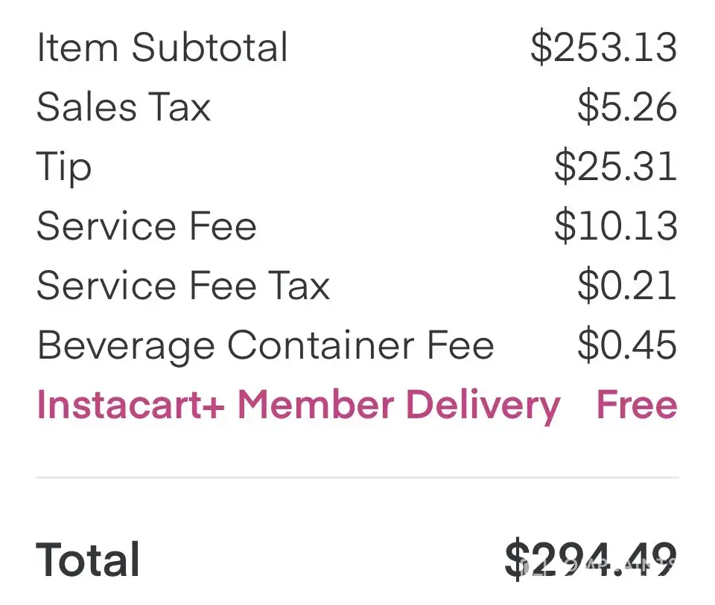The height and width of the screenshot is (605, 715).
Task: Tap the Tip label
Action: tap(64, 167)
